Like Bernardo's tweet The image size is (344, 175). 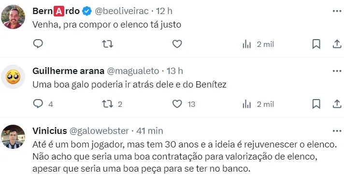pos(177,44)
